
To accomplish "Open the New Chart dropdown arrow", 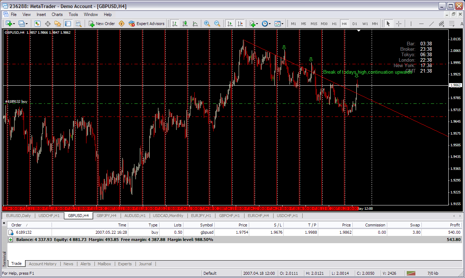I will [x=13, y=24].
